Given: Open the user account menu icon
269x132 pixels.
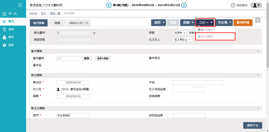Looking at the screenshot, I should click(x=256, y=5).
